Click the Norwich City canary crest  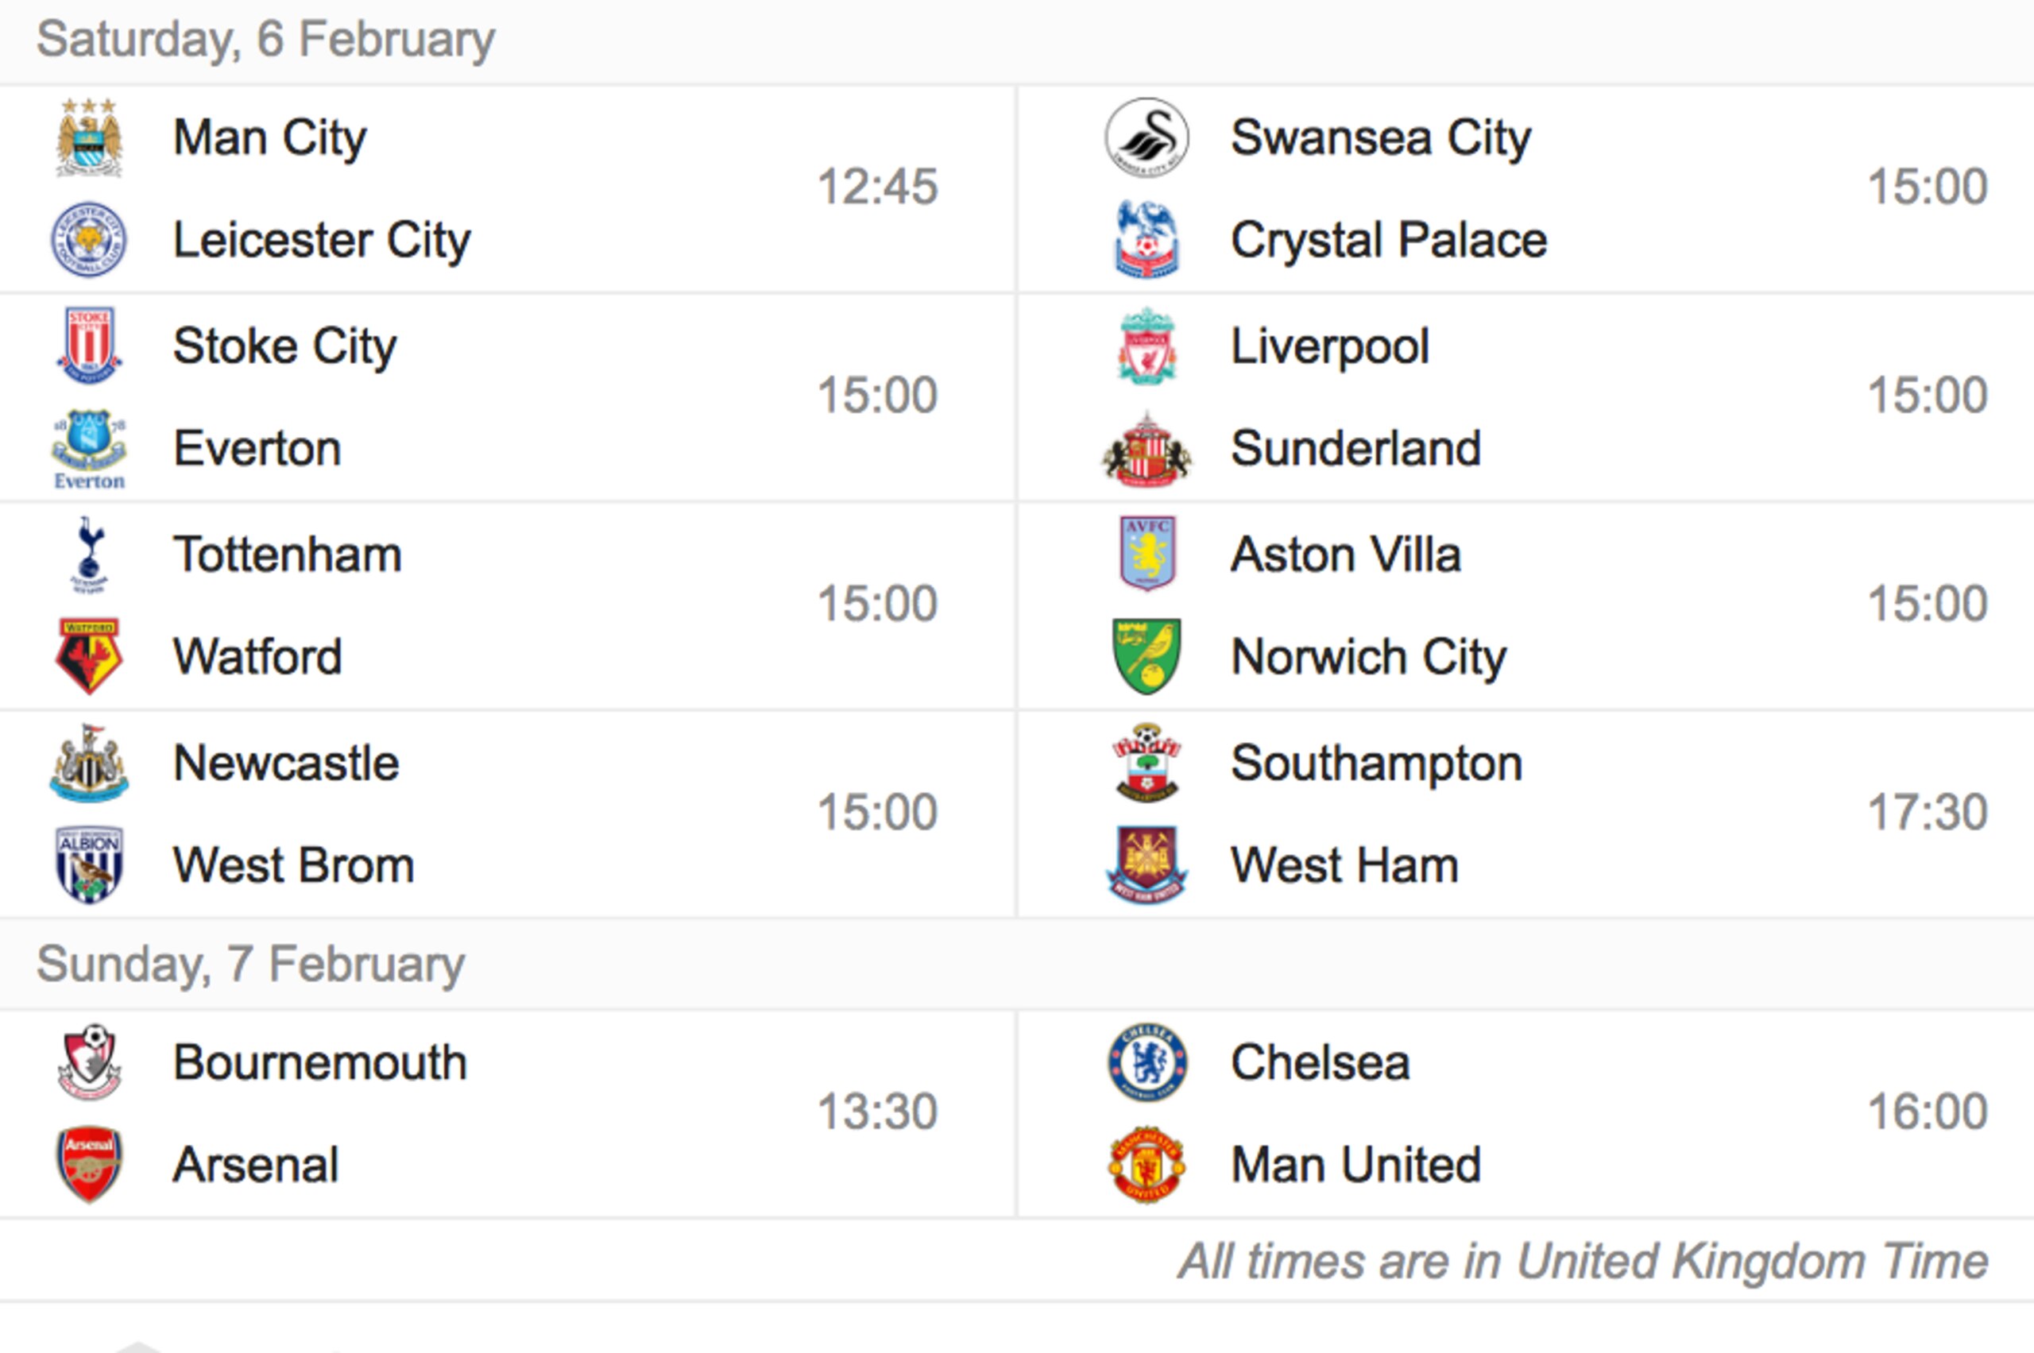click(1147, 657)
